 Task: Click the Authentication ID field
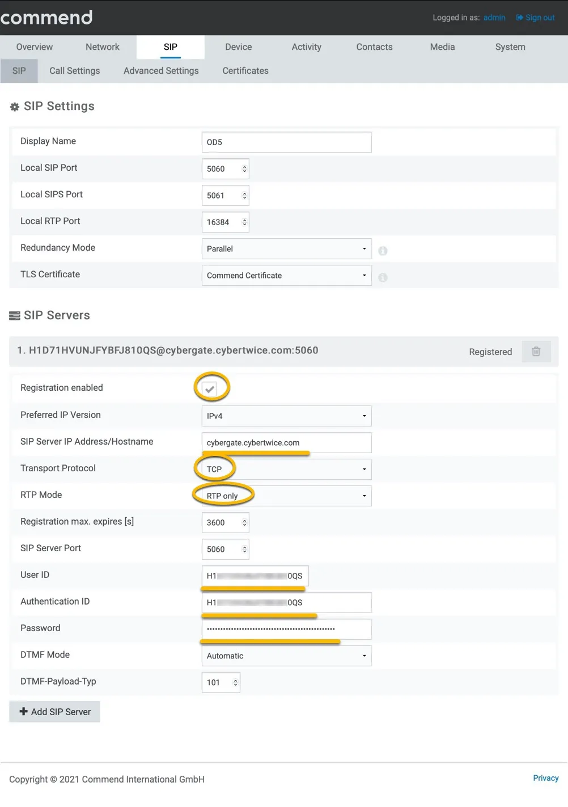click(x=286, y=603)
